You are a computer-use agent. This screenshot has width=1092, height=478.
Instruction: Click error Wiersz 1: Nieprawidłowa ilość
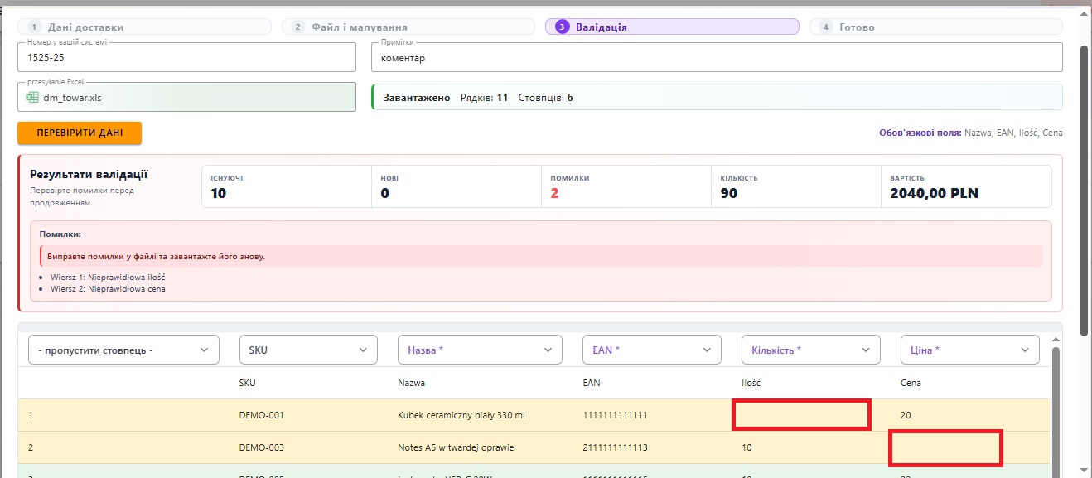pos(108,277)
